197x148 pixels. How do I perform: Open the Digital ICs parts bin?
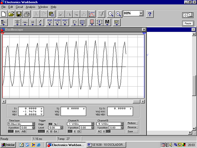click(65, 22)
